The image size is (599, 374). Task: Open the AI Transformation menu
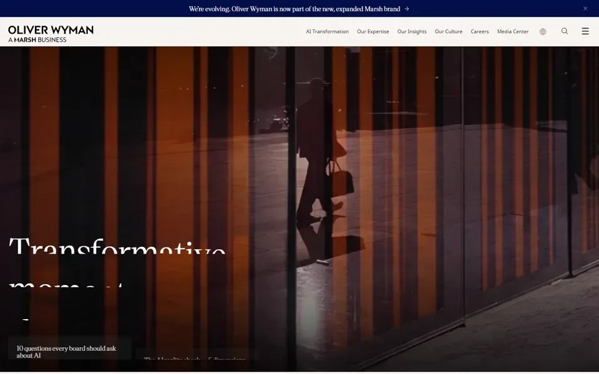(x=327, y=32)
